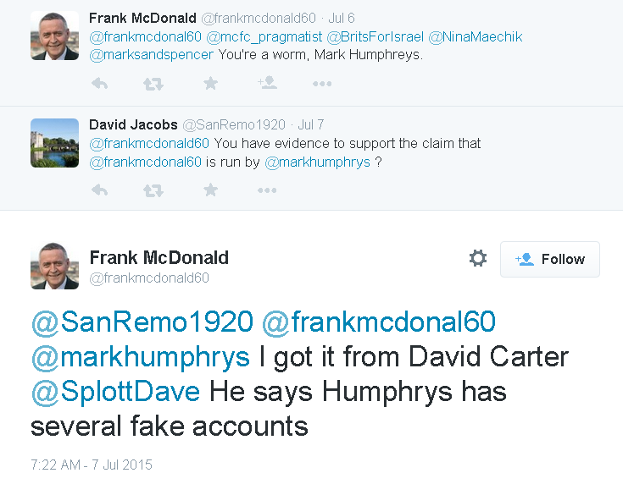Expand more options under David Jacobs's tweet
Image resolution: width=623 pixels, height=484 pixels.
coord(267,190)
